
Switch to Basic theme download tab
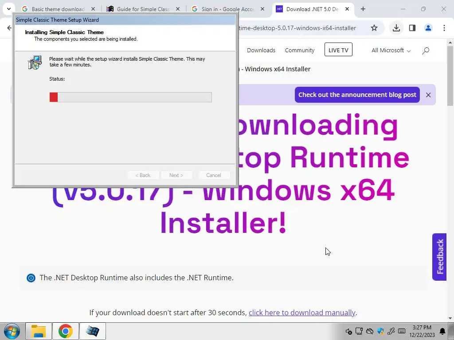point(58,9)
